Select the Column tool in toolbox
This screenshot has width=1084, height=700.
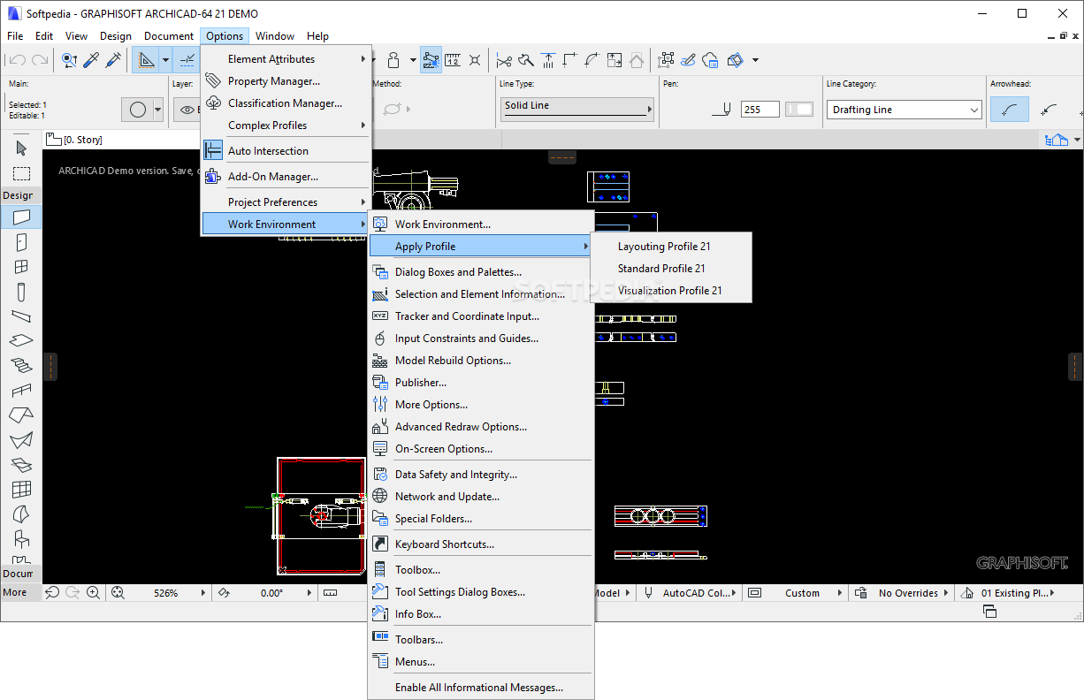pyautogui.click(x=21, y=292)
